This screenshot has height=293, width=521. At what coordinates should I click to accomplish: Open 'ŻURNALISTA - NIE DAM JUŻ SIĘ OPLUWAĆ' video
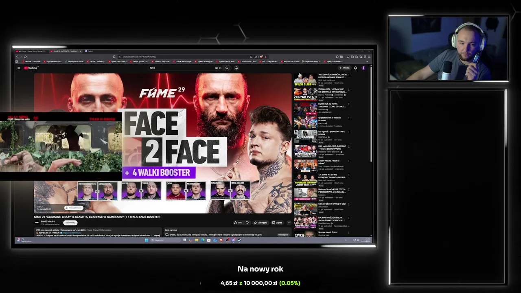(x=321, y=94)
